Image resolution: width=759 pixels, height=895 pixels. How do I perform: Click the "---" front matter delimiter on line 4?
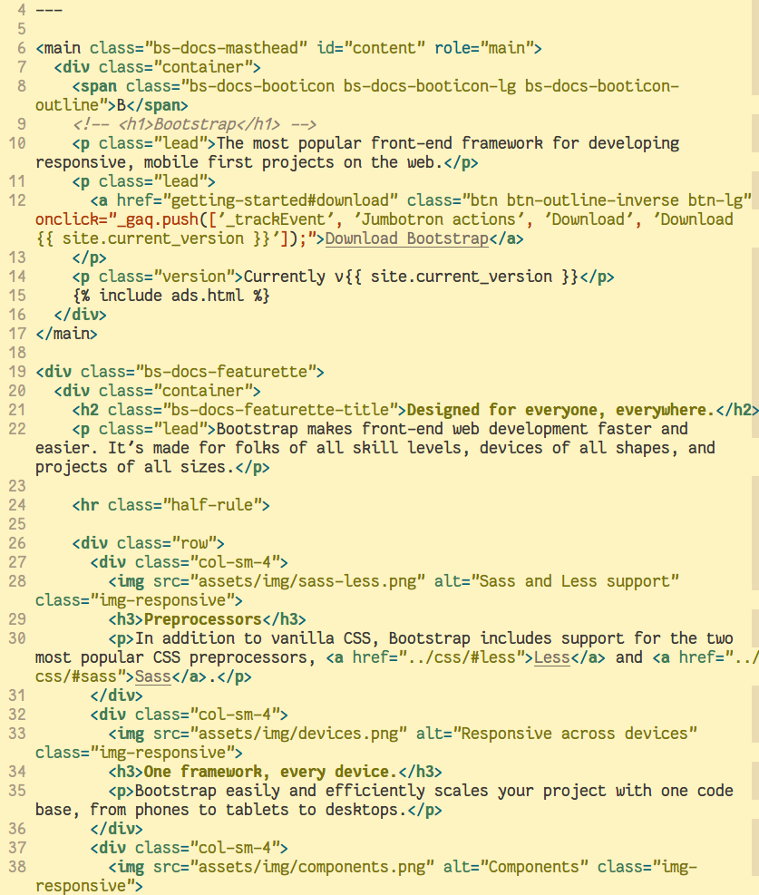point(49,10)
